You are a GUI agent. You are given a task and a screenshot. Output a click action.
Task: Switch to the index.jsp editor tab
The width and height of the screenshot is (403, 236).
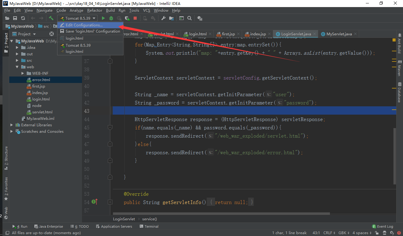pos(258,34)
